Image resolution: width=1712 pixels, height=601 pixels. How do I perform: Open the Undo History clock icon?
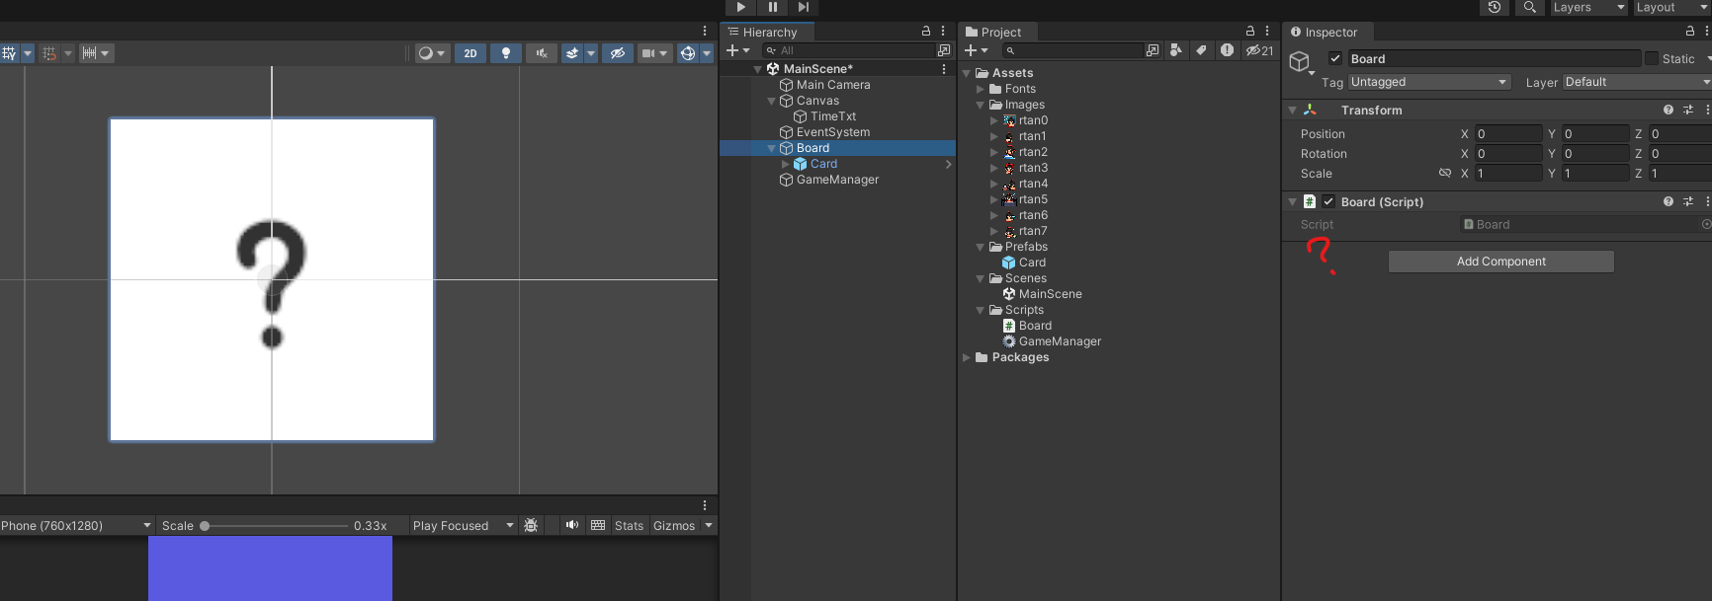click(1495, 7)
